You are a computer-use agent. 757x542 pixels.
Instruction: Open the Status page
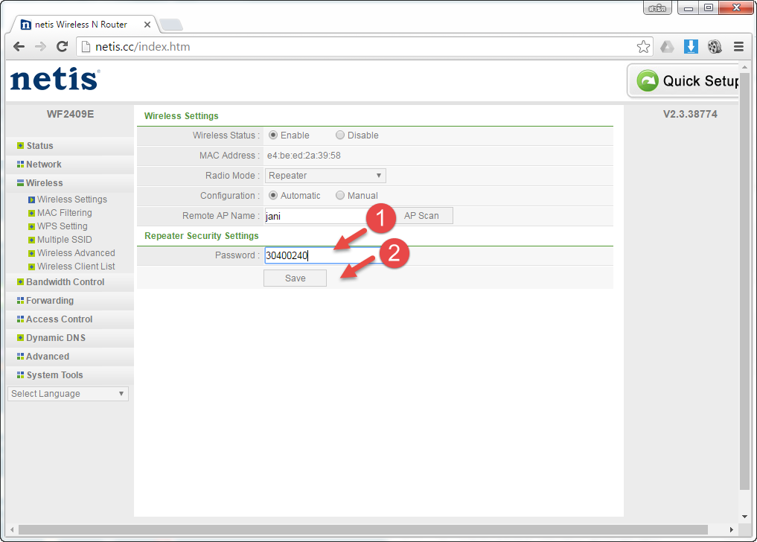(x=39, y=145)
